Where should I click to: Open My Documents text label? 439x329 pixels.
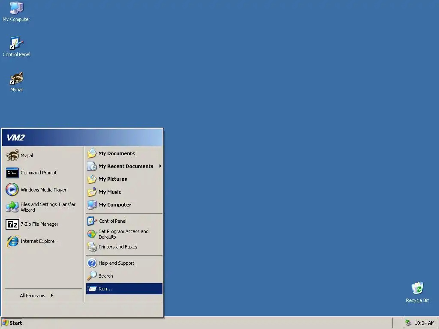(117, 153)
